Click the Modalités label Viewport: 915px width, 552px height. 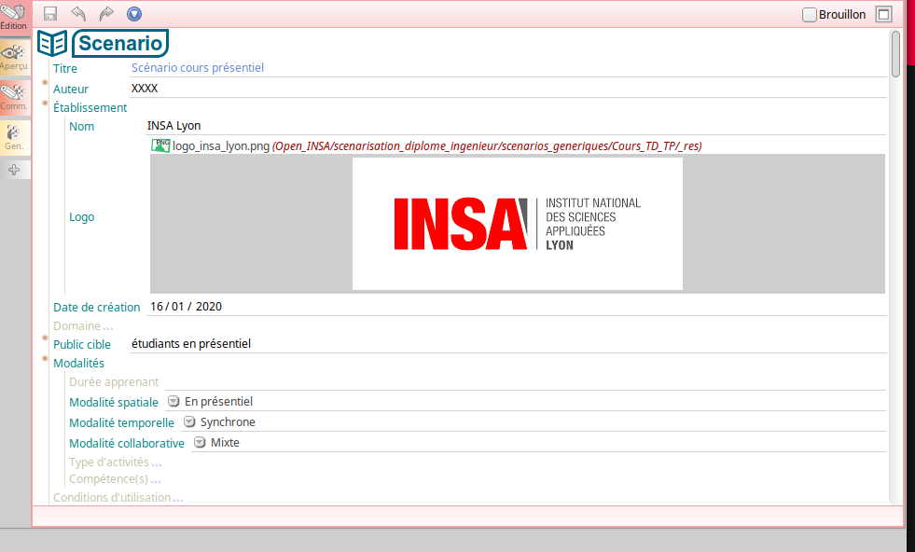[78, 364]
